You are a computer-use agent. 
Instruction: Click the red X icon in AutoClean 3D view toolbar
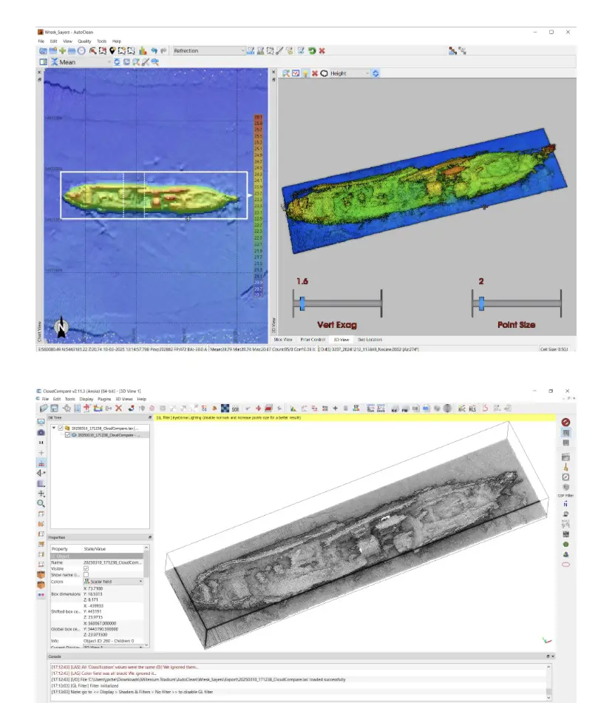(315, 73)
